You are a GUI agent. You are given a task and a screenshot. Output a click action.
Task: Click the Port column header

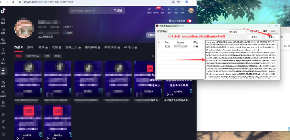click(x=167, y=42)
